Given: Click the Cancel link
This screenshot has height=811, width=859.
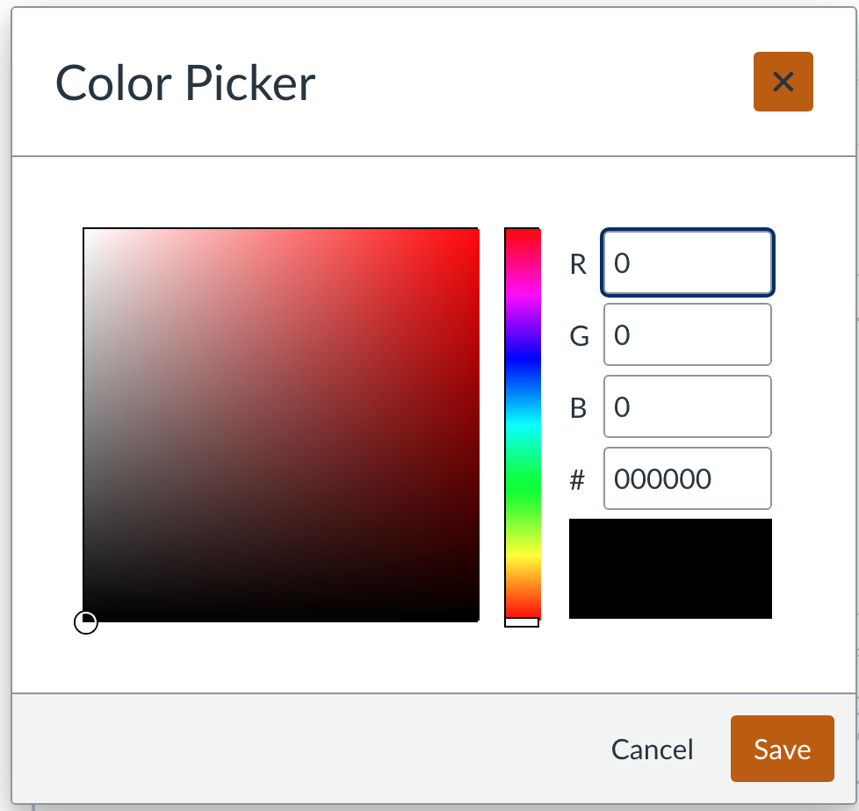Looking at the screenshot, I should (652, 749).
